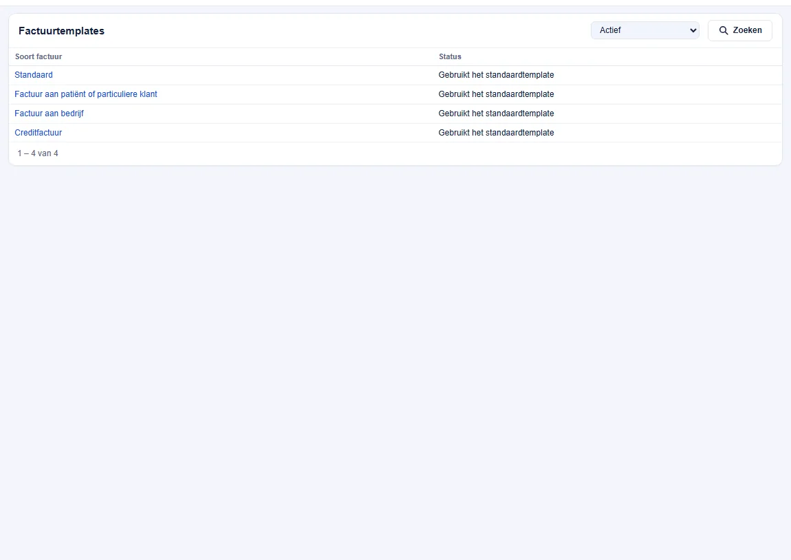Click the status text in the Factuur aan bedrijf row
This screenshot has height=560, width=791.
pyautogui.click(x=496, y=113)
